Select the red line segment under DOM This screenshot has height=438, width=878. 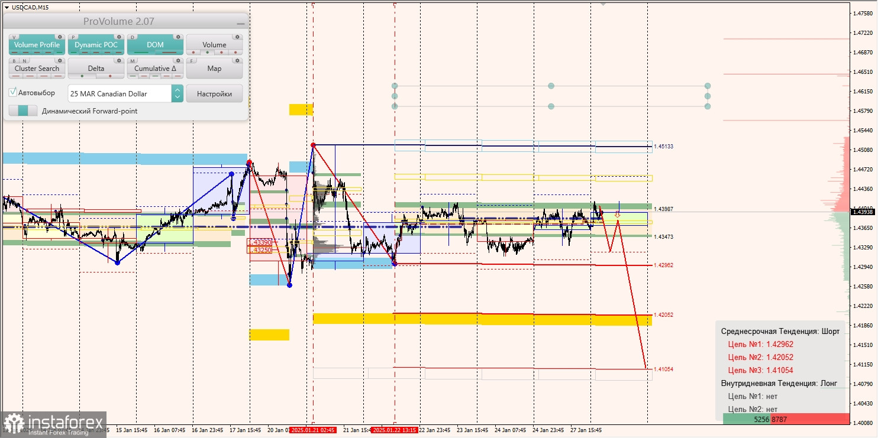(x=169, y=53)
